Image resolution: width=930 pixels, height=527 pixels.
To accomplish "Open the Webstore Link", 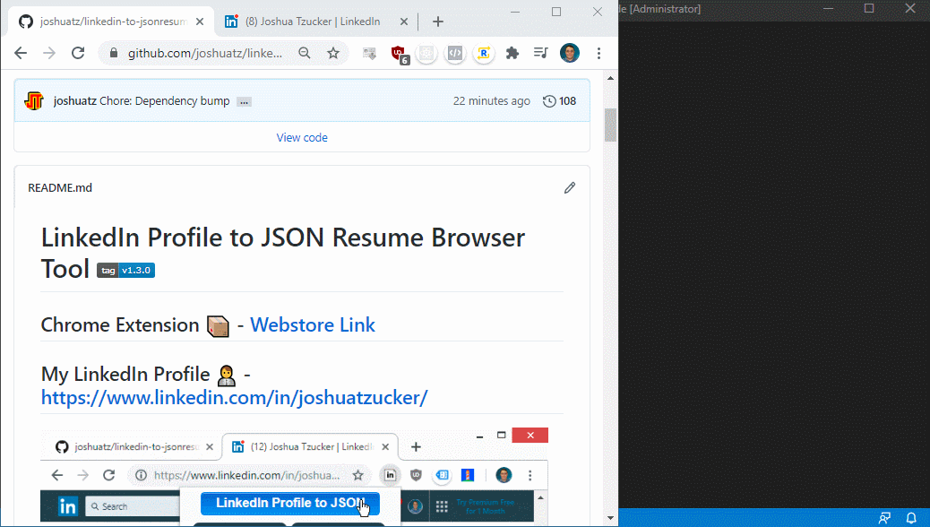I will point(313,325).
